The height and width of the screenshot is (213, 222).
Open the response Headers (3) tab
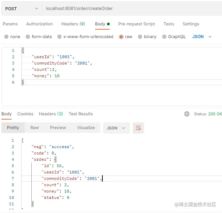click(51, 114)
